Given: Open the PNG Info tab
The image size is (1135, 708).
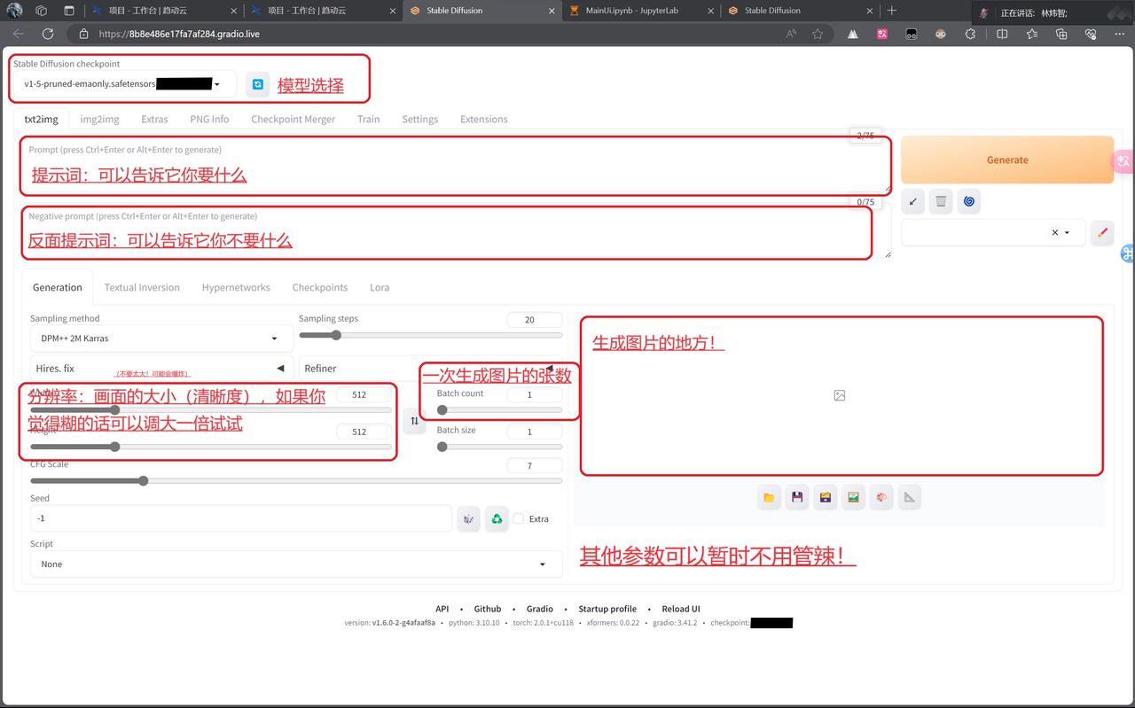Looking at the screenshot, I should (x=209, y=119).
